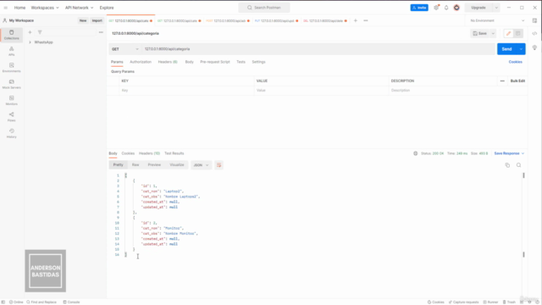
Task: Switch to the request Headers (8) tab
Action: click(168, 62)
